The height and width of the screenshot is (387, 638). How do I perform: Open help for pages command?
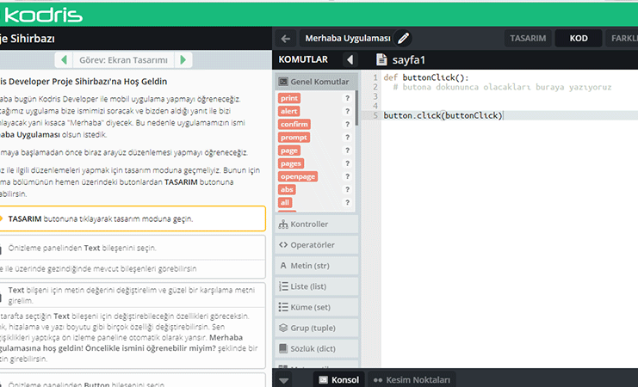pyautogui.click(x=348, y=163)
